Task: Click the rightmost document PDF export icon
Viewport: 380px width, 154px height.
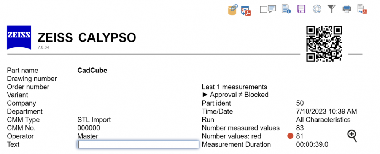Action: tap(361, 9)
